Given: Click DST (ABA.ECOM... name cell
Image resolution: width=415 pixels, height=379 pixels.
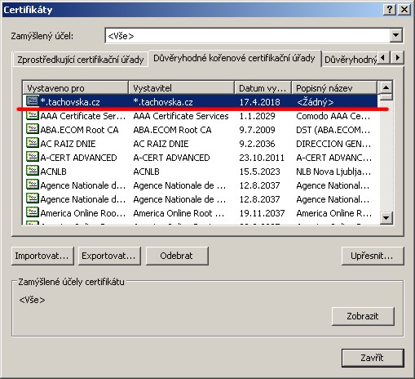Looking at the screenshot, I should click(x=333, y=130).
